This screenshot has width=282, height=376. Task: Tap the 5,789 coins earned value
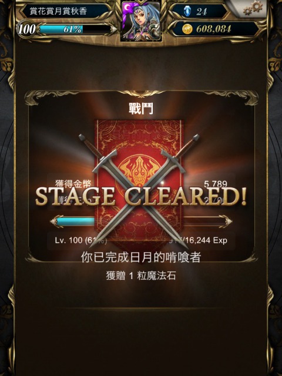[x=216, y=184]
